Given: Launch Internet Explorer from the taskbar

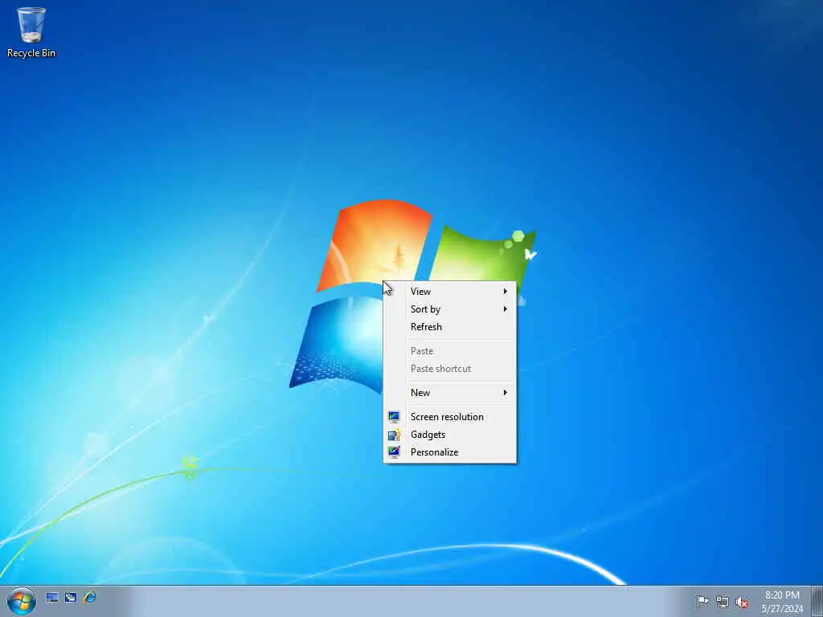Looking at the screenshot, I should pyautogui.click(x=90, y=597).
